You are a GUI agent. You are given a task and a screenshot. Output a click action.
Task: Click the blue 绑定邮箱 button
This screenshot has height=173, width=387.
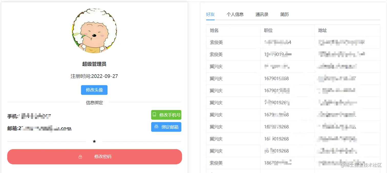tap(166, 127)
